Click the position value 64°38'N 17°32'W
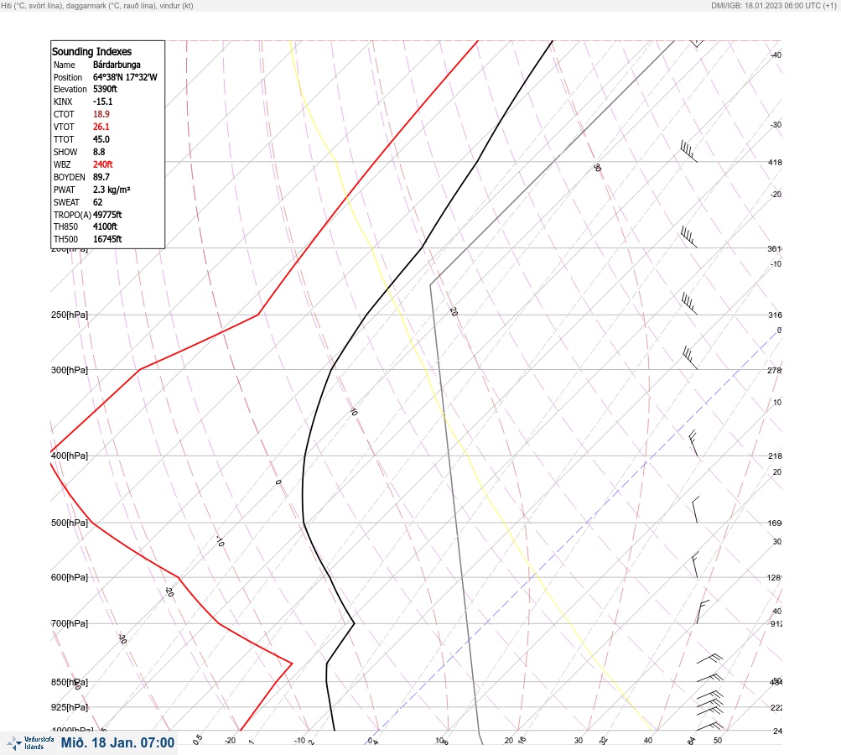This screenshot has height=755, width=841. tap(125, 77)
